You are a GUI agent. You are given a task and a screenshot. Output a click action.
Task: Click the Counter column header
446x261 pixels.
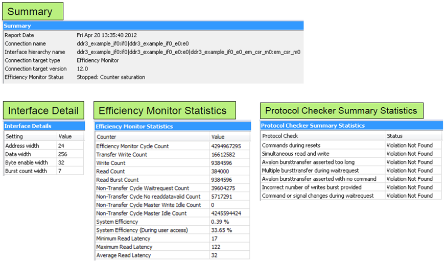tap(106, 137)
